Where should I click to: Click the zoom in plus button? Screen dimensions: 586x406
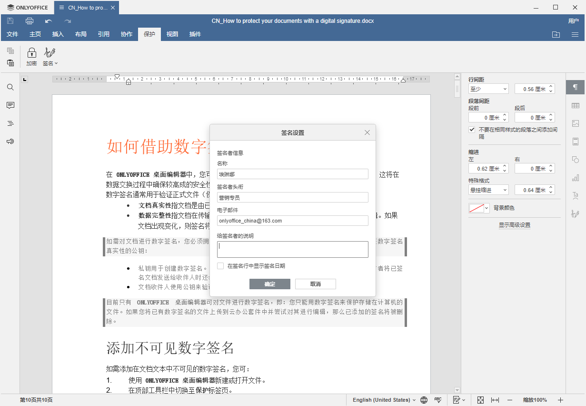point(560,400)
